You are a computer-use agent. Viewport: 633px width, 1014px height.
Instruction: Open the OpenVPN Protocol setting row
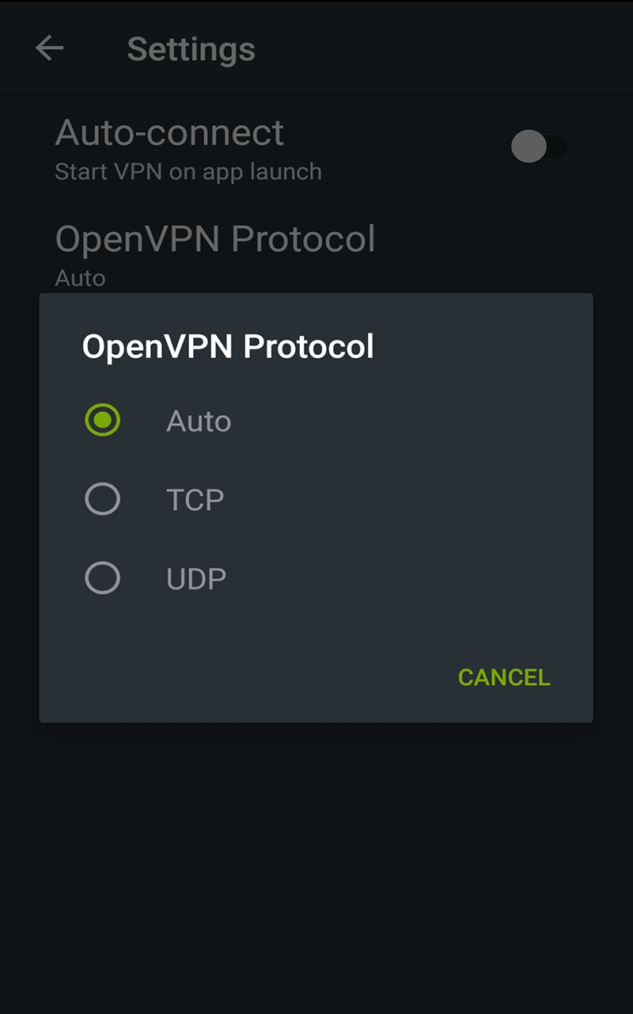pyautogui.click(x=215, y=238)
